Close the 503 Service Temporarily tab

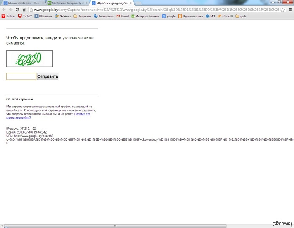(x=87, y=3)
